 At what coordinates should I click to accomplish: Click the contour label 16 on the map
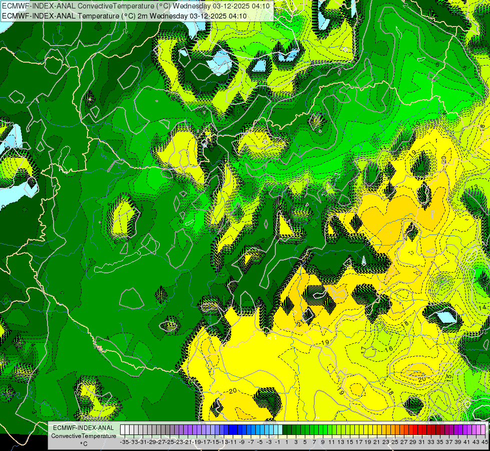click(x=389, y=349)
